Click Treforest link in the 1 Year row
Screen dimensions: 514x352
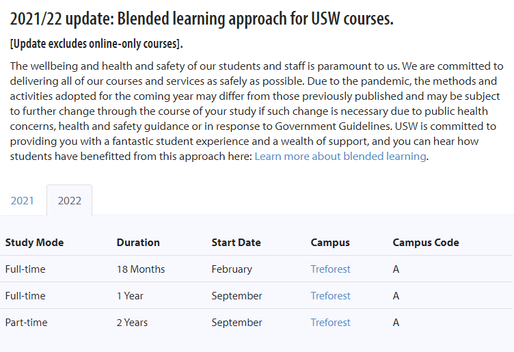click(x=330, y=296)
